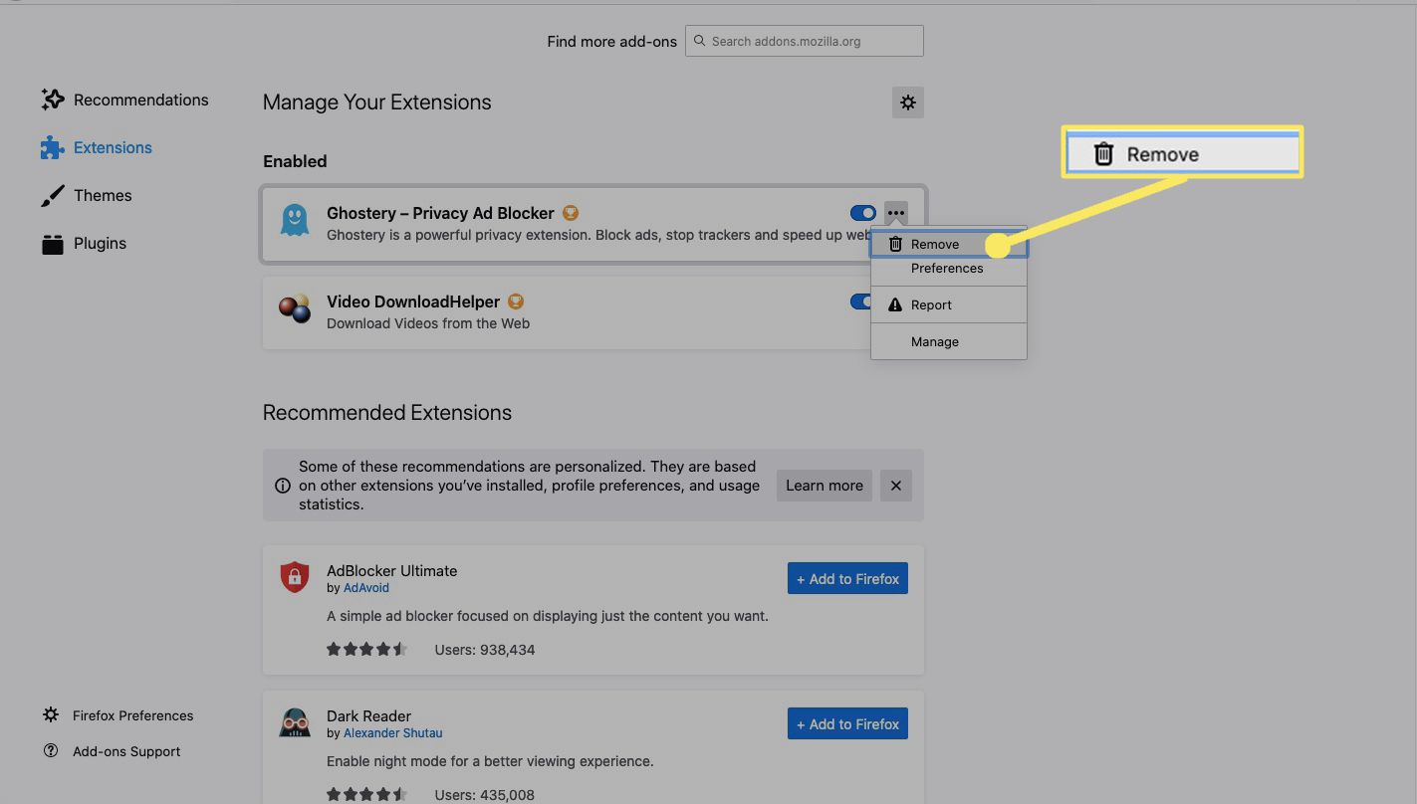Dismiss the personalized recommendations notice
Screen dimensions: 1417x804
tap(896, 486)
